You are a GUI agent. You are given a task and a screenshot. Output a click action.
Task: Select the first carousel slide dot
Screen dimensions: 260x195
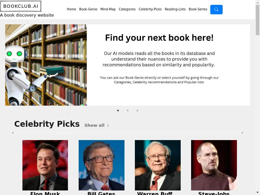[x=118, y=110]
